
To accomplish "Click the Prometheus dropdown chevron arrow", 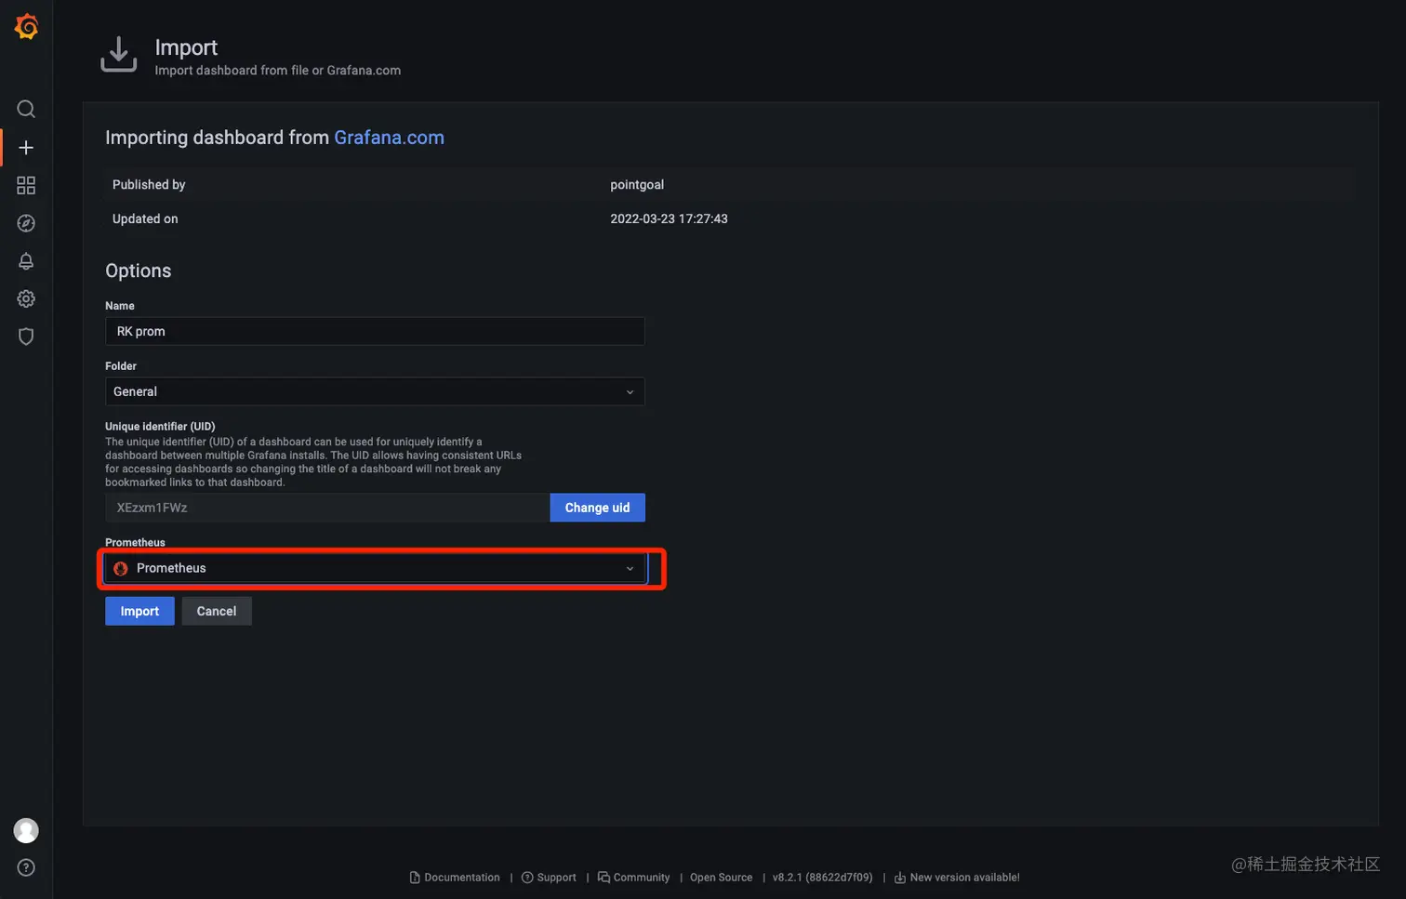I will (x=630, y=569).
